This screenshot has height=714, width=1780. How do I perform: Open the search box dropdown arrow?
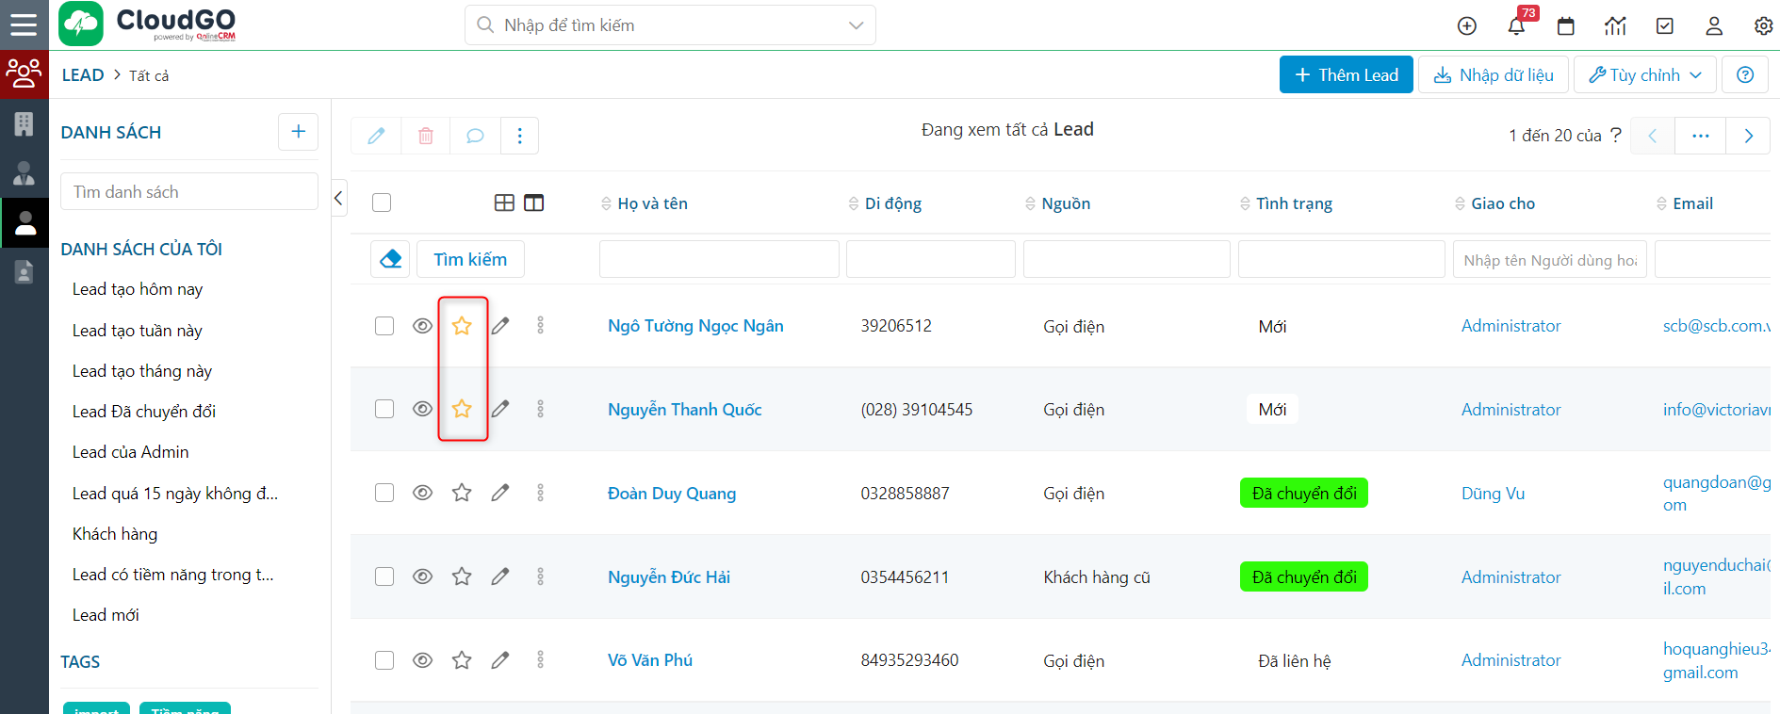(856, 25)
